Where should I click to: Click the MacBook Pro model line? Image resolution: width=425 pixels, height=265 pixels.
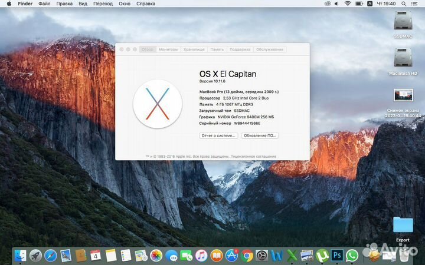[x=239, y=92]
